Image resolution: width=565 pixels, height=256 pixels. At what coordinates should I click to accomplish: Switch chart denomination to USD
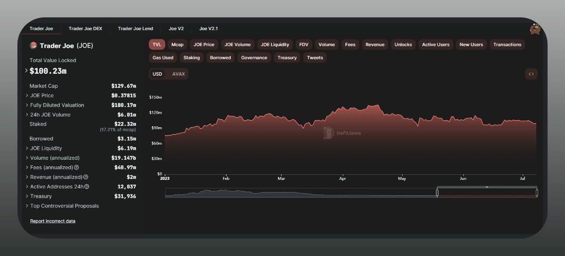coord(157,74)
